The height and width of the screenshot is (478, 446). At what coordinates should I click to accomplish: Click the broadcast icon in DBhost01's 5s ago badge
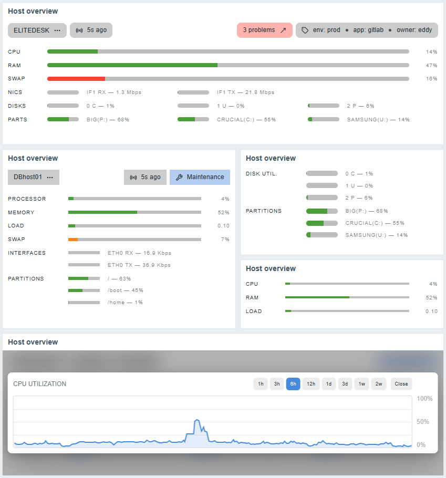pyautogui.click(x=133, y=178)
